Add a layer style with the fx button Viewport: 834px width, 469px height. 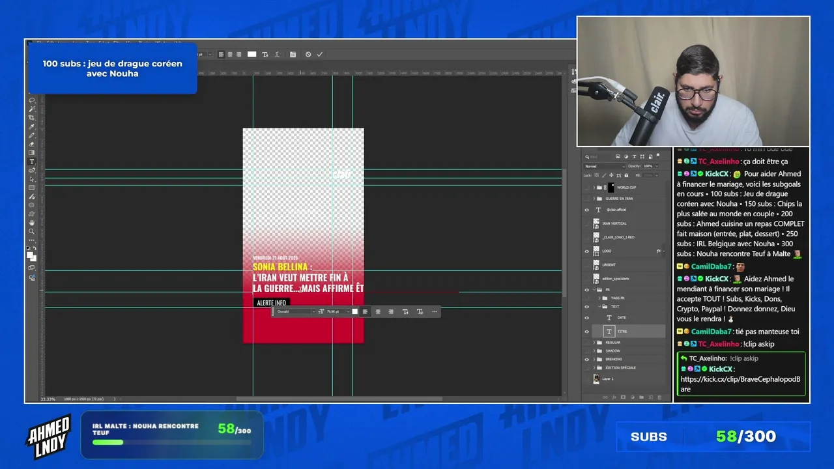click(614, 397)
